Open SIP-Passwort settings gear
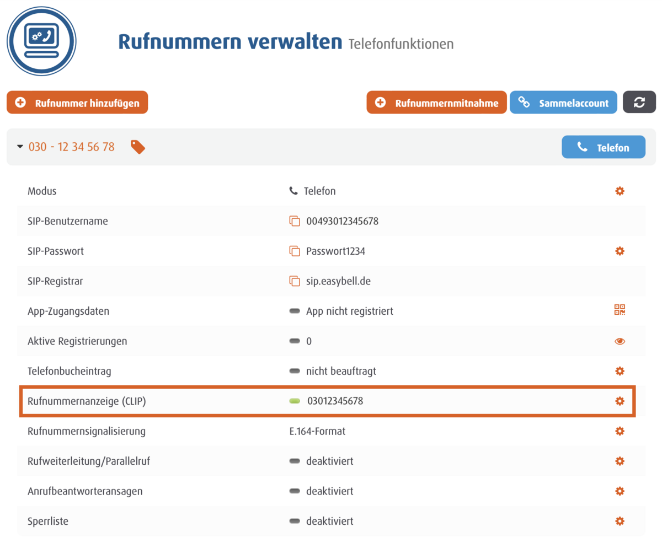The width and height of the screenshot is (662, 543). [x=620, y=251]
